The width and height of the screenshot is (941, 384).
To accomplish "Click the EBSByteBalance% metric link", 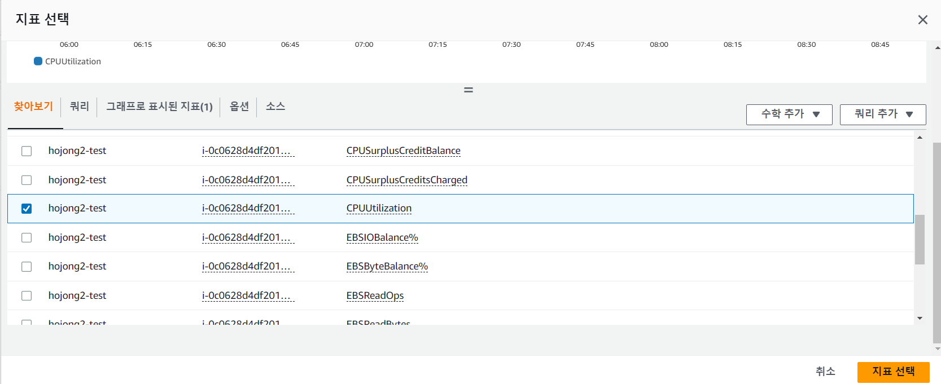I will pos(387,266).
